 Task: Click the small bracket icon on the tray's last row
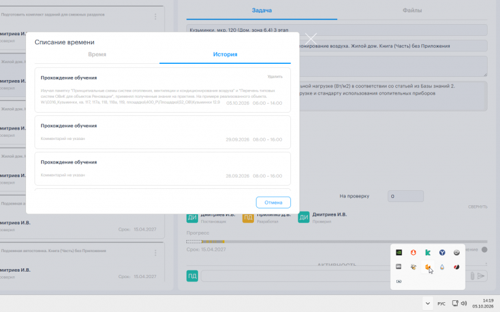(x=398, y=281)
